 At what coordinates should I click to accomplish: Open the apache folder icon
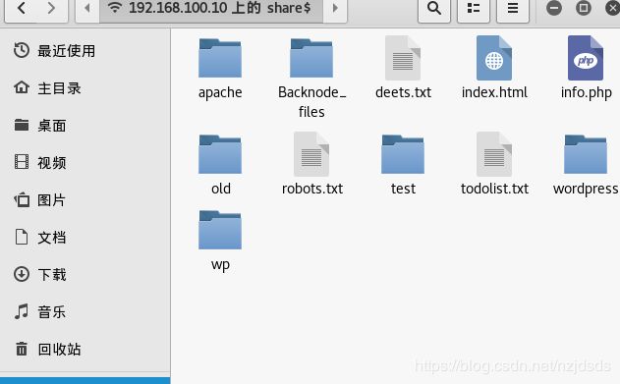pyautogui.click(x=220, y=58)
